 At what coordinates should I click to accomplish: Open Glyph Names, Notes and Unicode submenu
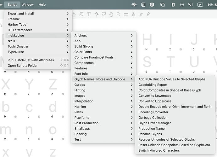click(103, 79)
